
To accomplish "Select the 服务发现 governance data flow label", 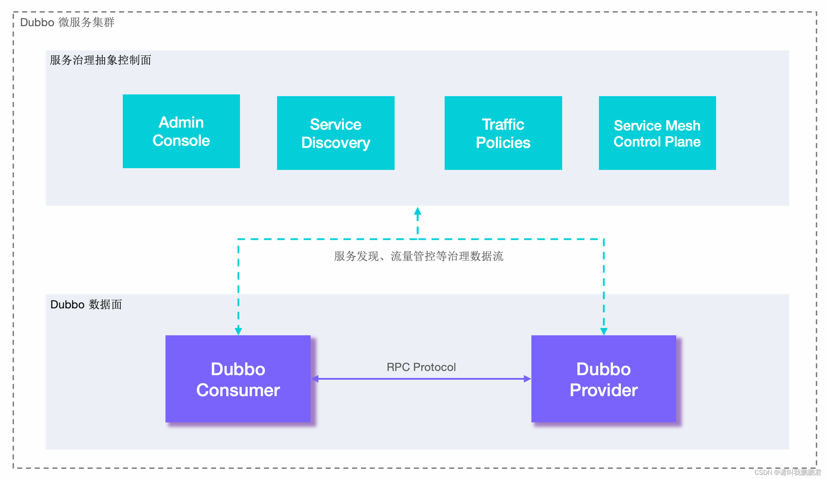I will 413,257.
